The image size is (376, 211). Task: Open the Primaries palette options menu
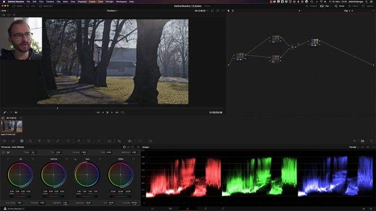[138, 147]
